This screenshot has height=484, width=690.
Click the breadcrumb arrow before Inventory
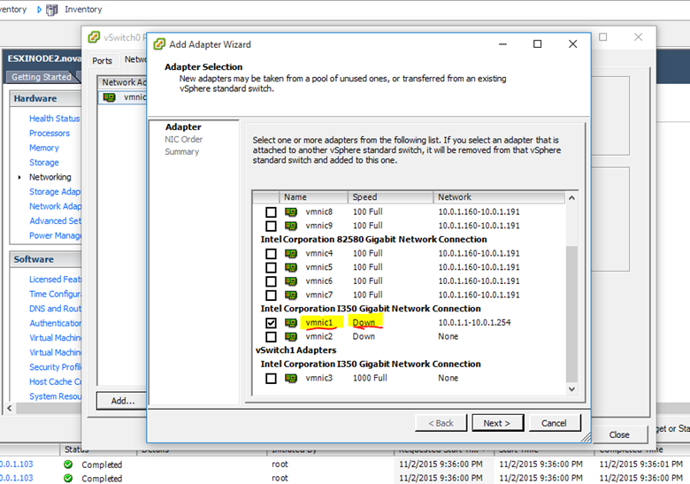click(39, 9)
